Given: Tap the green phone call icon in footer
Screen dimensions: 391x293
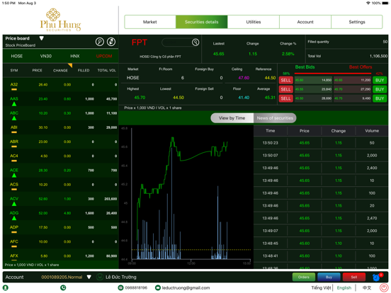Looking at the screenshot, I should 63,288.
